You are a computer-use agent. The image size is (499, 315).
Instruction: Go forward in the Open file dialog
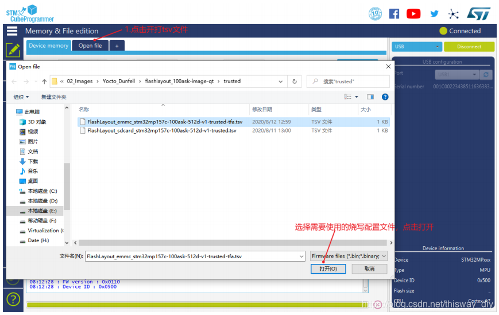(26, 81)
